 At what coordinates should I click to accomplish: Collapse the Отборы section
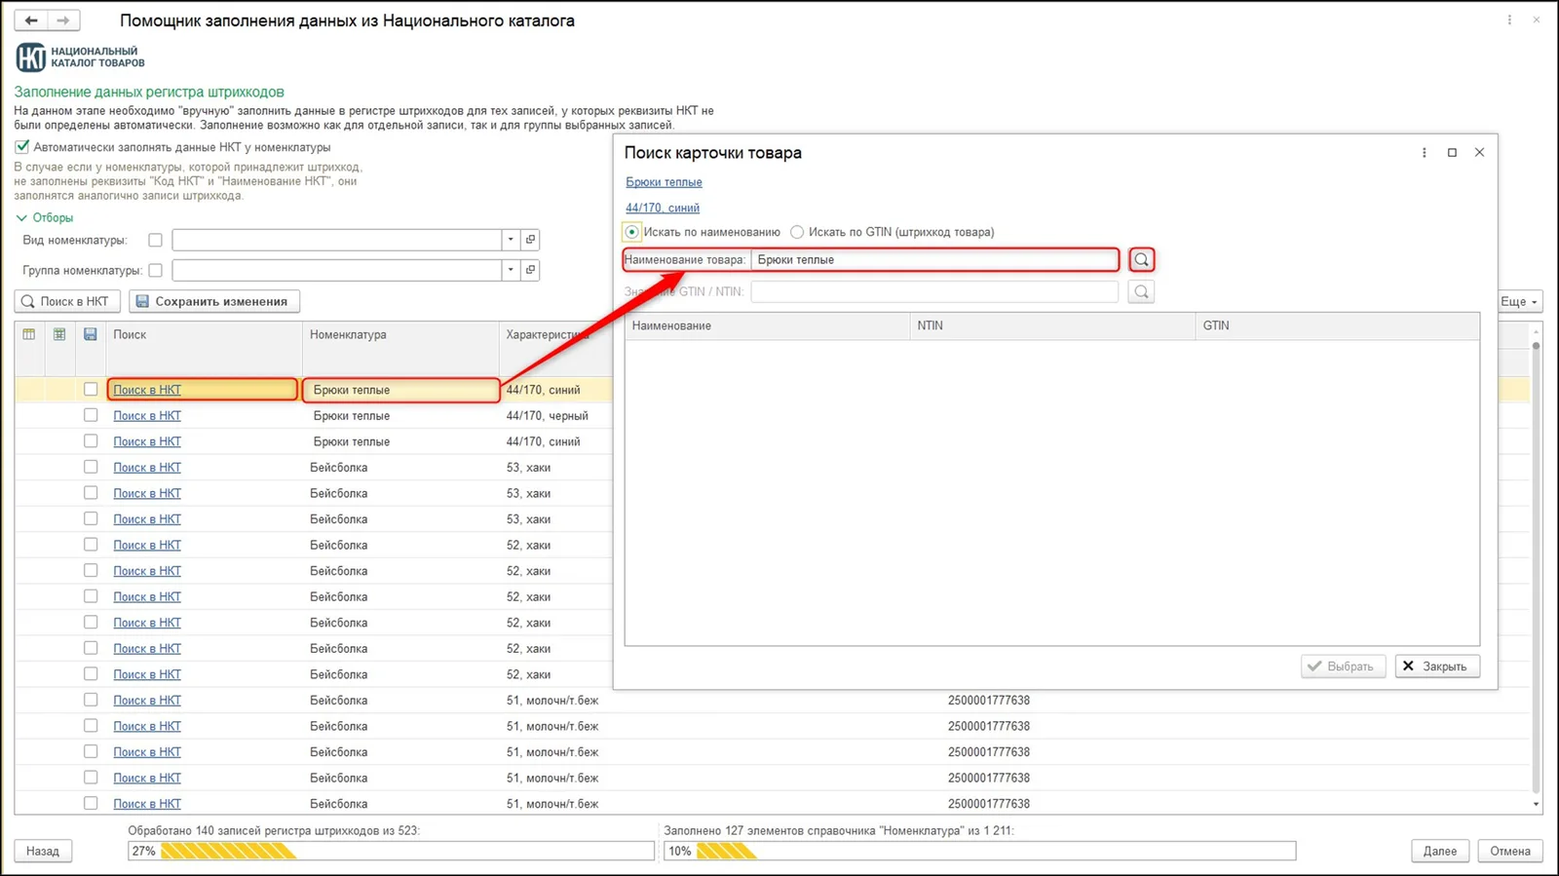(21, 218)
